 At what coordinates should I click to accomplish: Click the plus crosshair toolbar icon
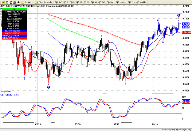point(18,2)
